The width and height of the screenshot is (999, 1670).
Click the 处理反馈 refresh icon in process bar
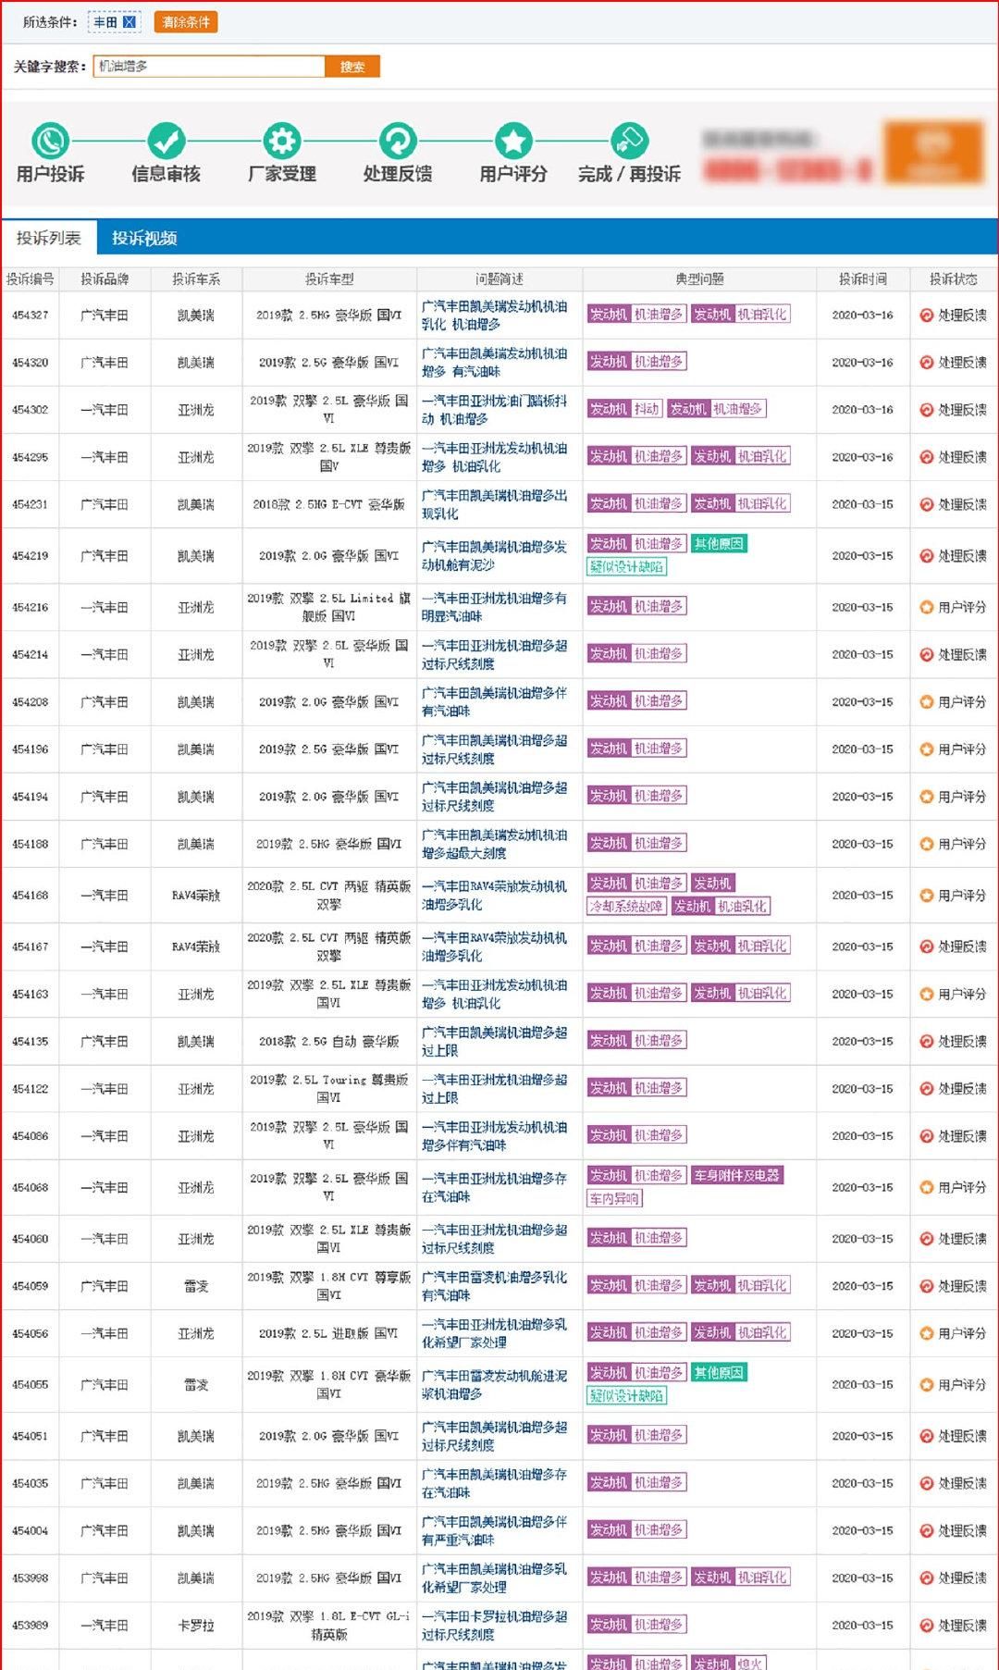click(x=398, y=141)
